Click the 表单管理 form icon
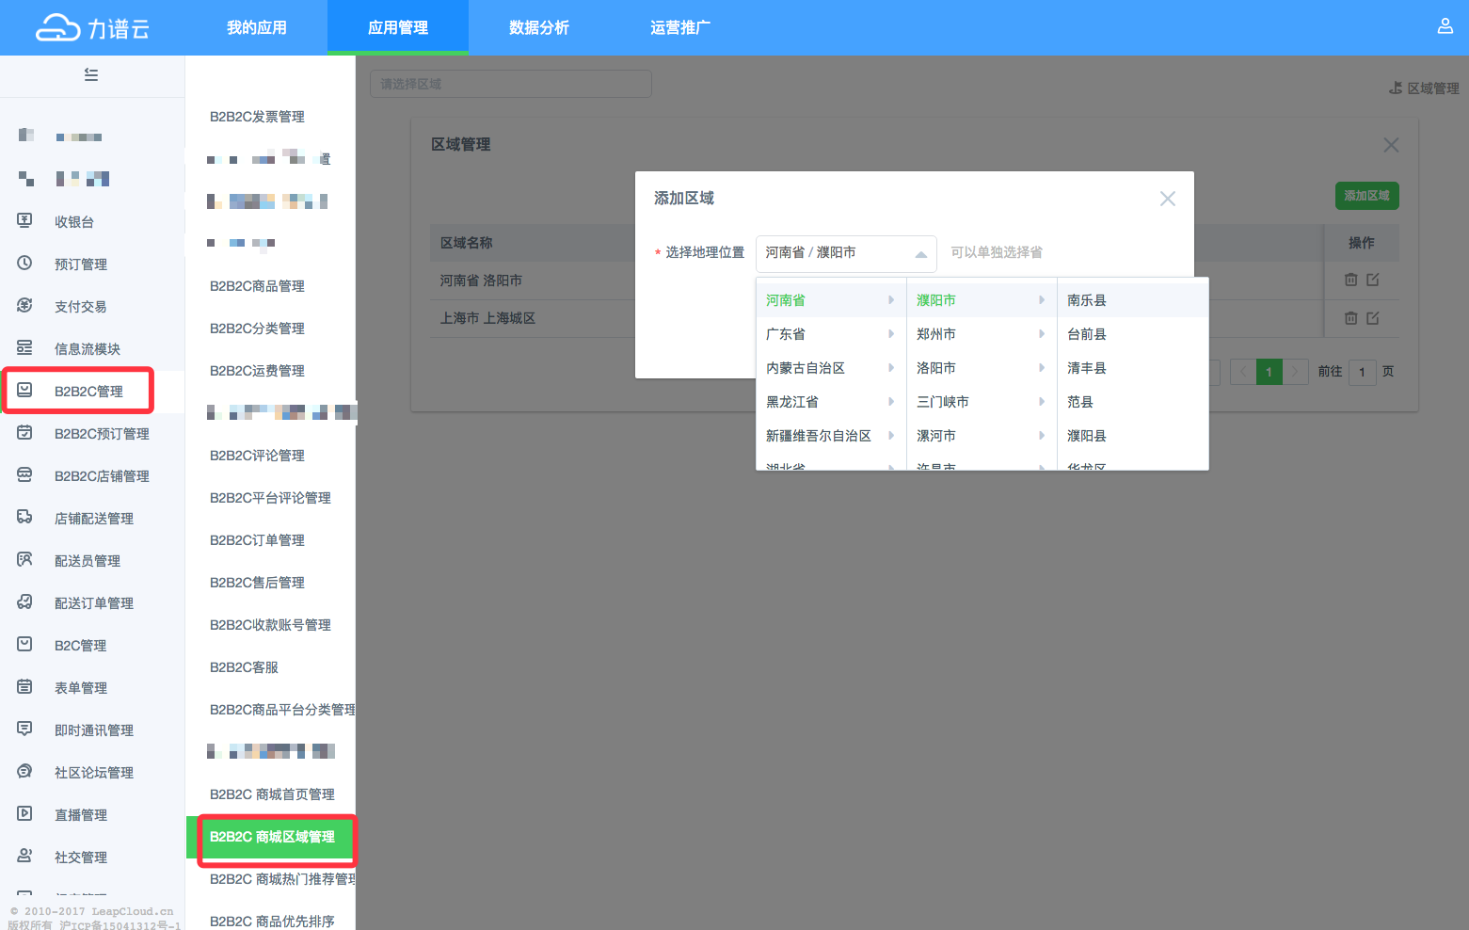Viewport: 1469px width, 930px height. click(25, 686)
